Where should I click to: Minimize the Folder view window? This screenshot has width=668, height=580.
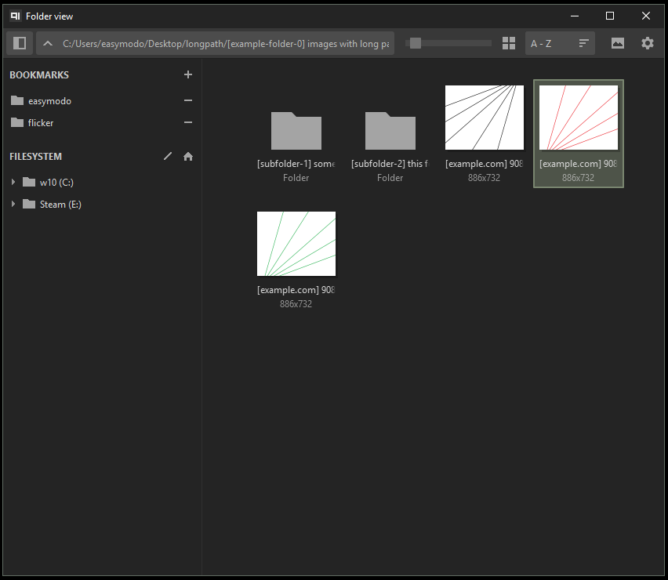click(575, 16)
